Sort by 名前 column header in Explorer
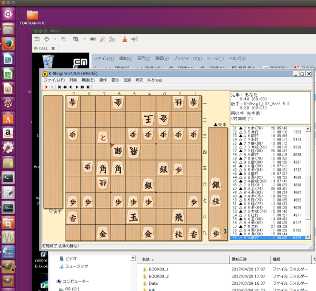This screenshot has height=291, width=316. click(x=183, y=259)
